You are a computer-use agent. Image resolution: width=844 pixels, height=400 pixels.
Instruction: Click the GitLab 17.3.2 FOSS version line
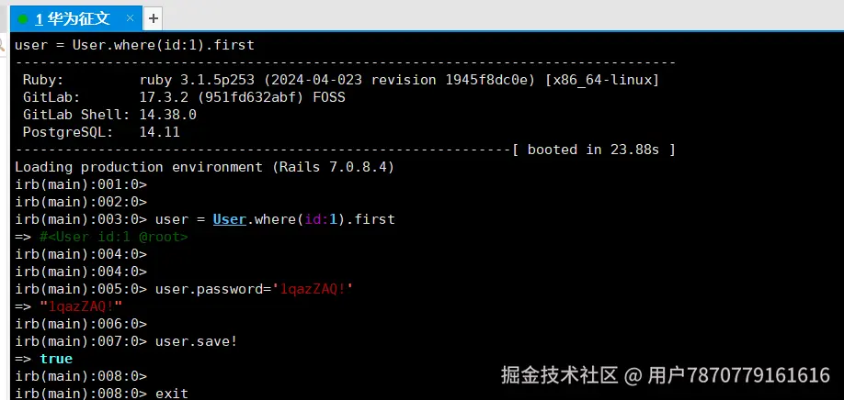click(184, 98)
